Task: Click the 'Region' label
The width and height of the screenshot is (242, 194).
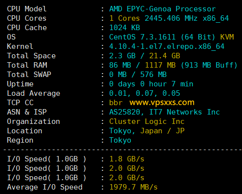Action: click(x=20, y=141)
